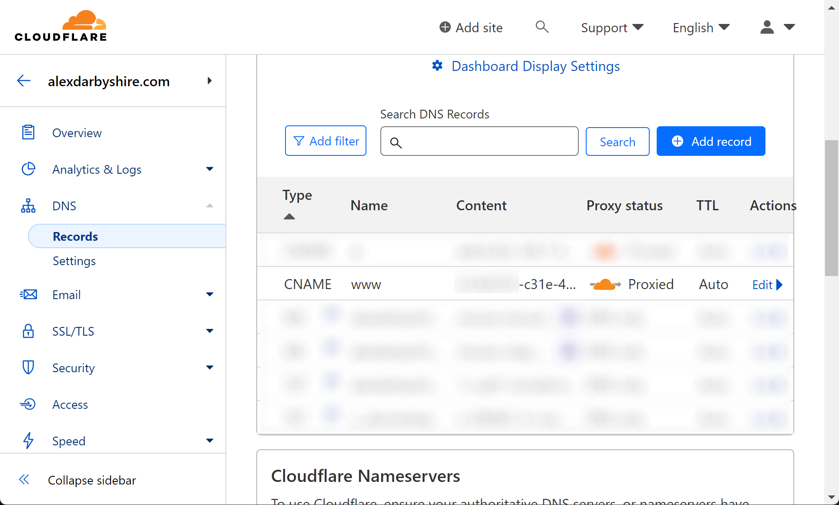
Task: Expand Analytics & Logs submenu arrow
Action: coord(210,169)
